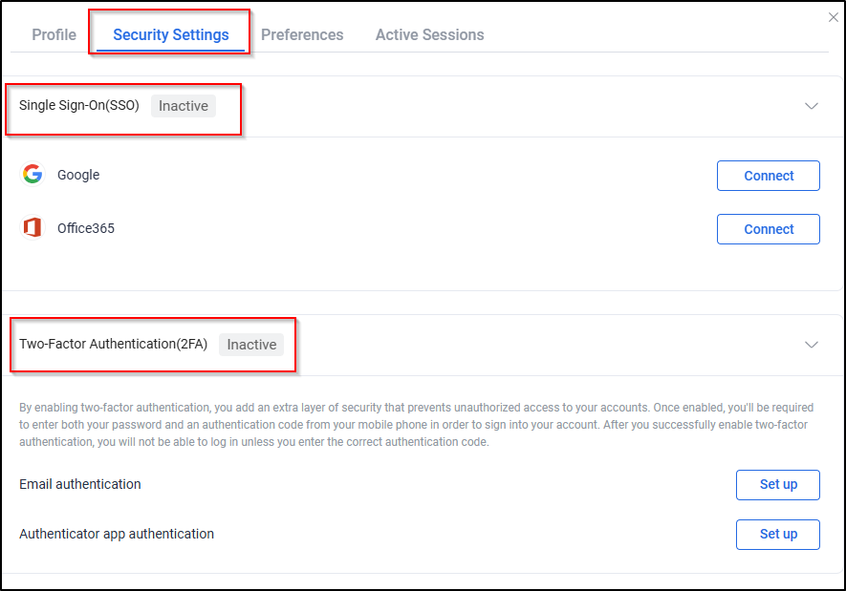846x591 pixels.
Task: Collapse the Single Sign-On section chevron
Action: (812, 106)
